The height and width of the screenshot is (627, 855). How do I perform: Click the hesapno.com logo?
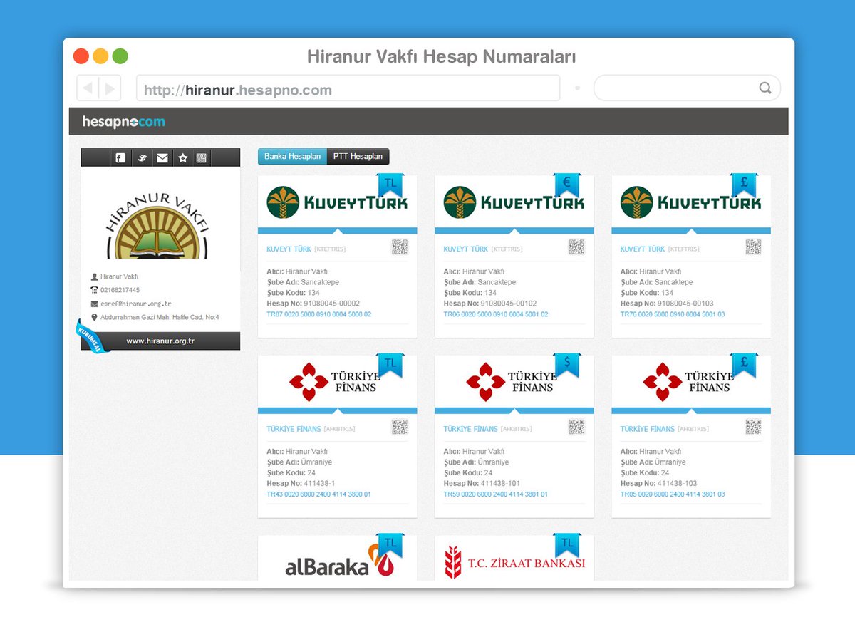point(123,122)
